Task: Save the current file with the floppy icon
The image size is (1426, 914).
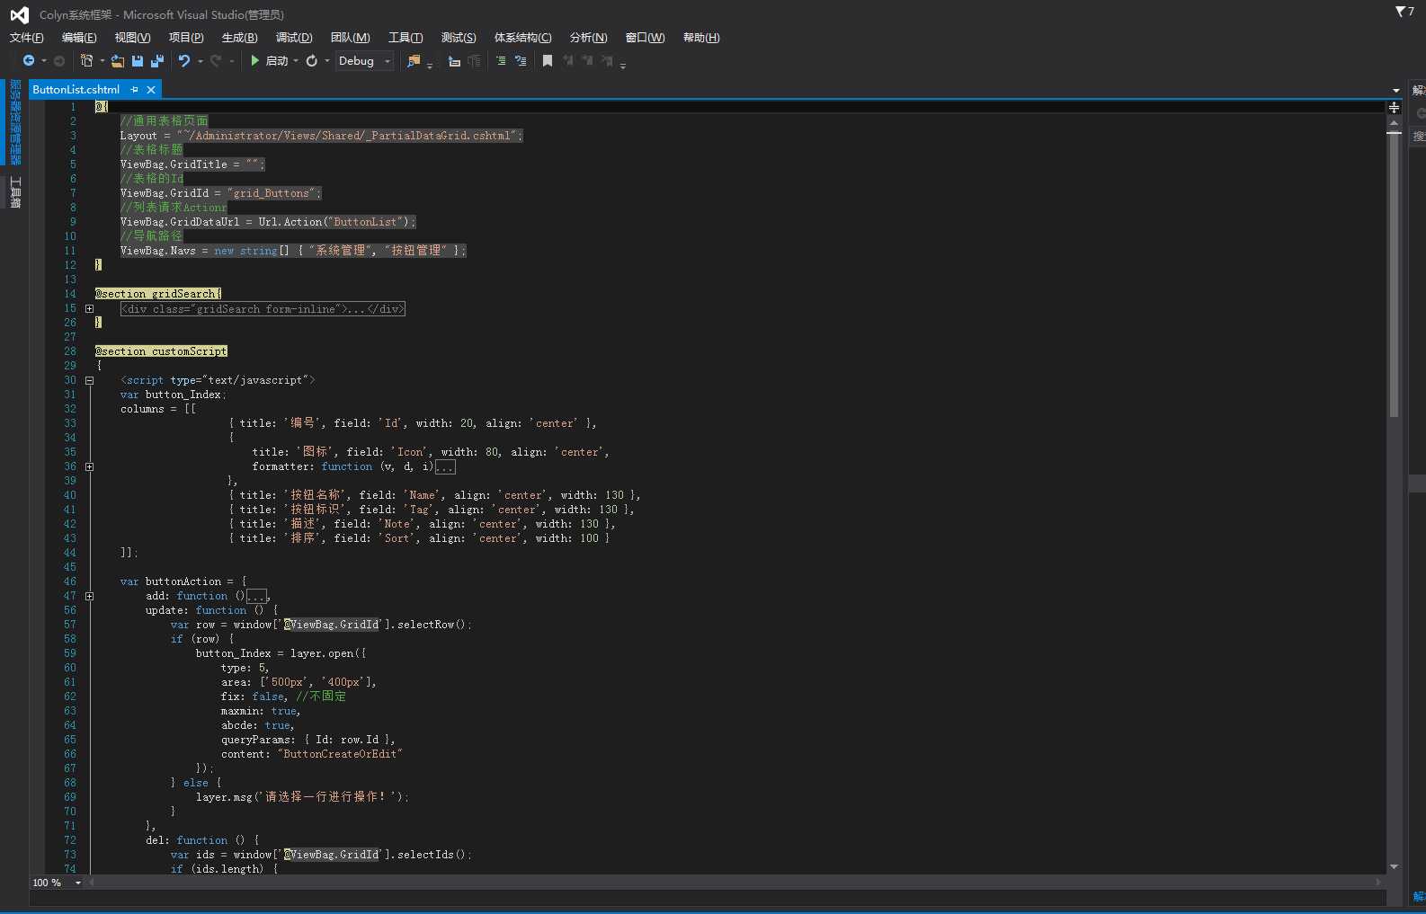Action: point(138,61)
